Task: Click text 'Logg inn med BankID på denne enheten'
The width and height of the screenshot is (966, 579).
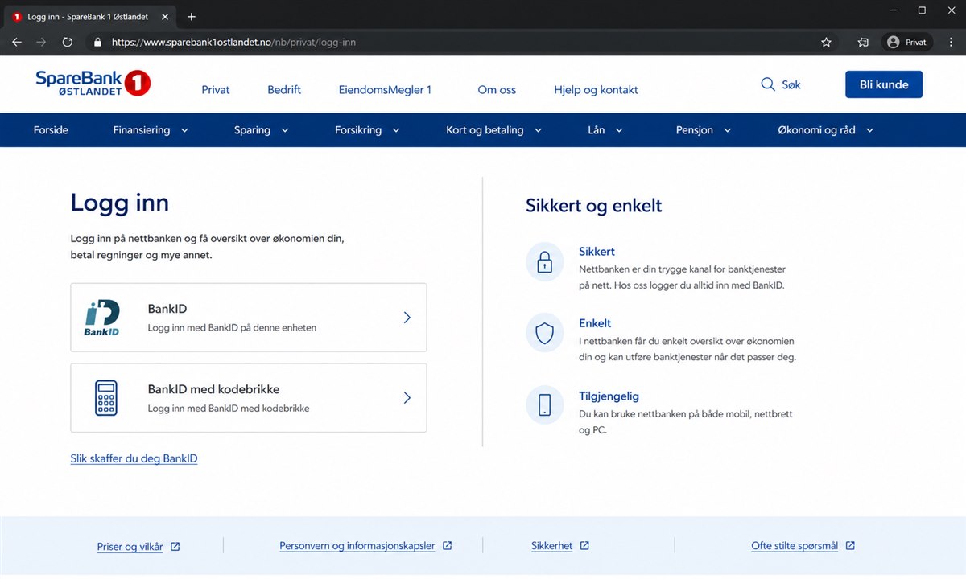Action: coord(232,328)
